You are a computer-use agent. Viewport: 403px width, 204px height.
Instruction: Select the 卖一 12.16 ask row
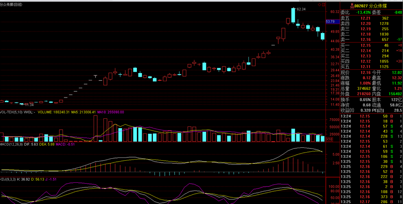click(x=371, y=40)
